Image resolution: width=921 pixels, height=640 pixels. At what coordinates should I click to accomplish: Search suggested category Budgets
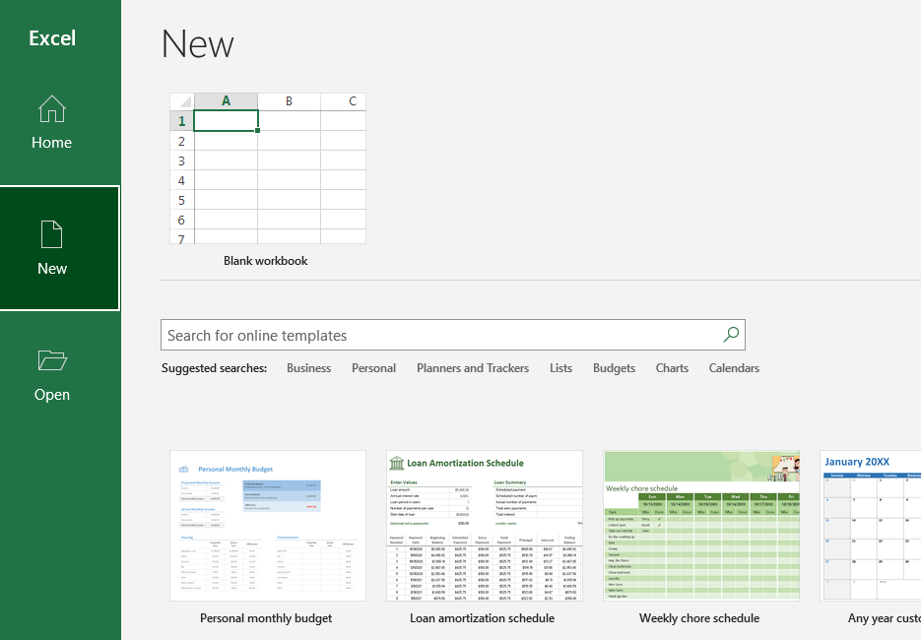(x=614, y=368)
